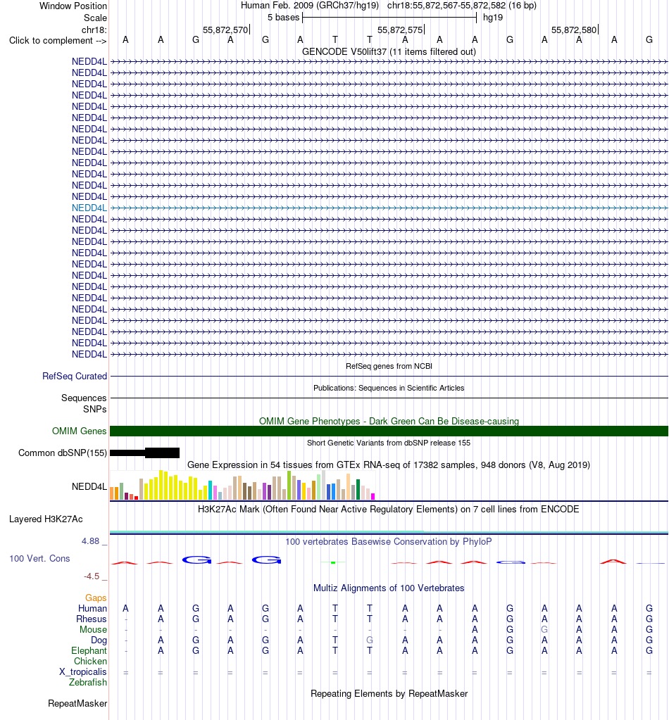This screenshot has height=720, width=669.
Task: Click the 4.88 upper conservation scale value
Action: tap(91, 541)
